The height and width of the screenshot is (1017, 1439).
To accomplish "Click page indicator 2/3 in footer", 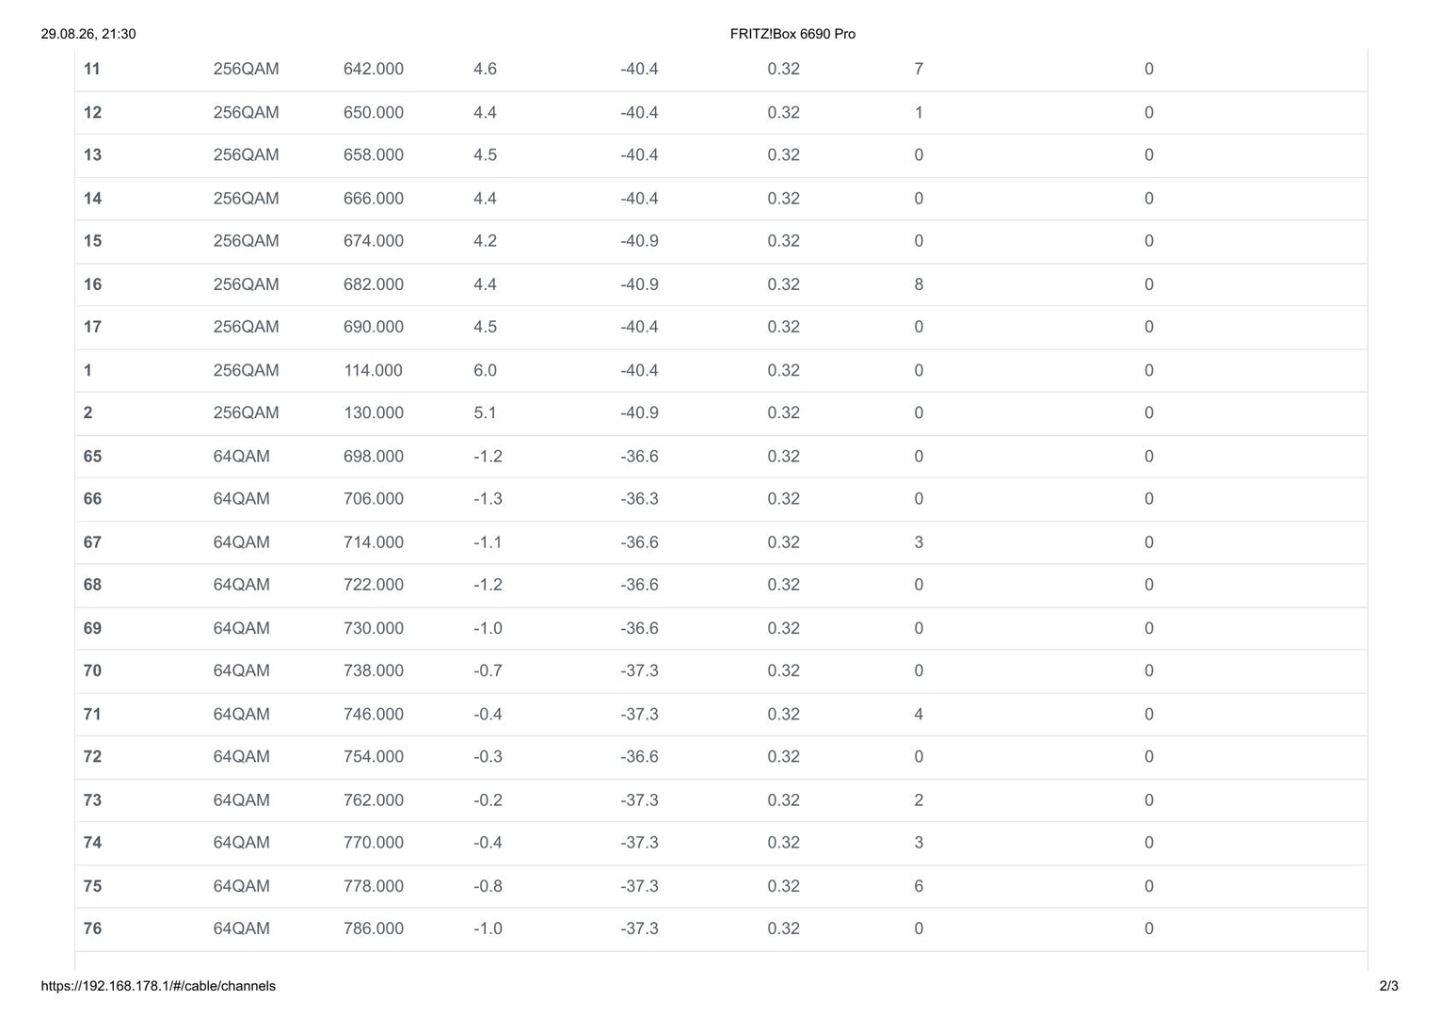I will [x=1389, y=986].
